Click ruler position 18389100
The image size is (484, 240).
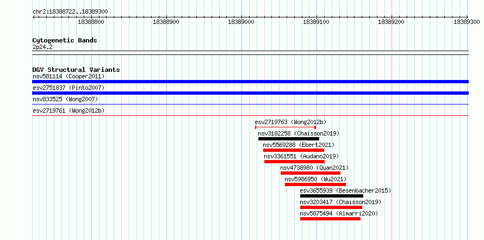point(317,22)
